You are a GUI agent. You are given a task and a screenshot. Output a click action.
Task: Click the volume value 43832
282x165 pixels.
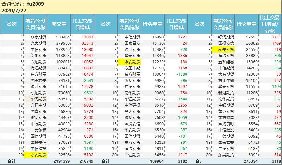coord(64,124)
